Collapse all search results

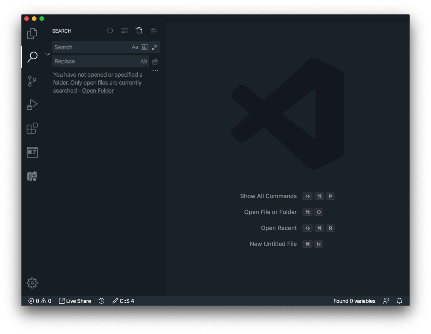[154, 30]
